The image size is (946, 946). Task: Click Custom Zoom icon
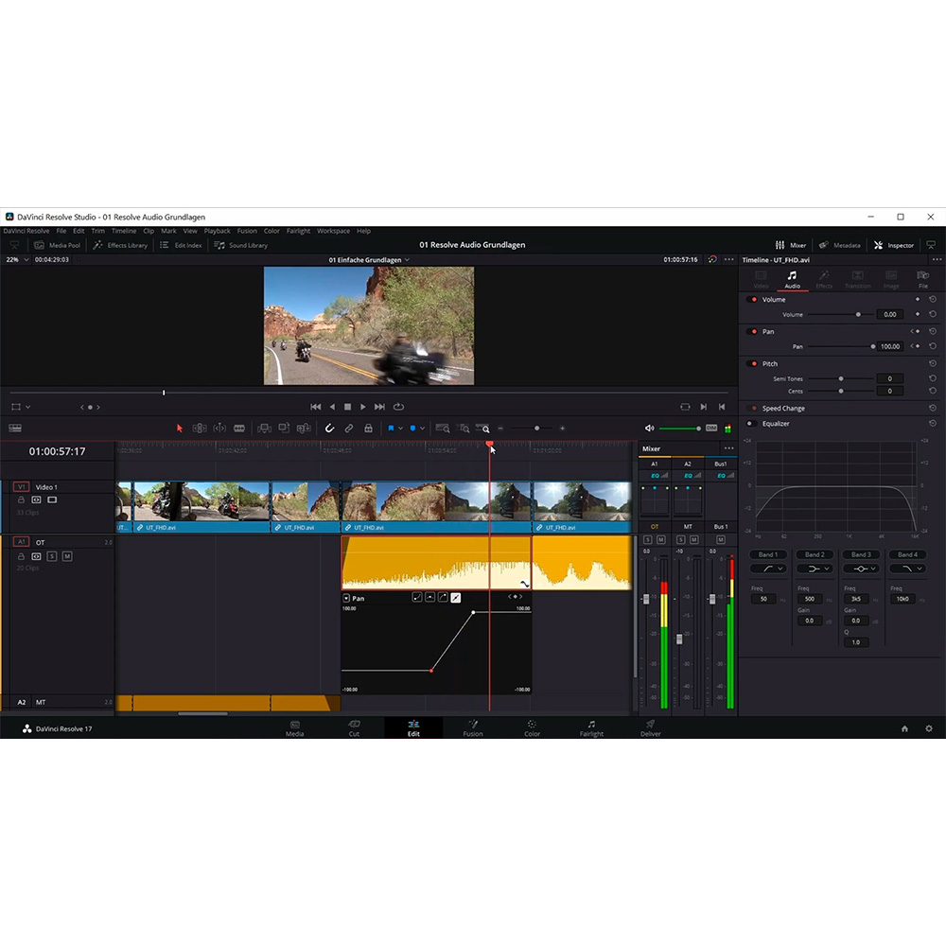point(482,429)
